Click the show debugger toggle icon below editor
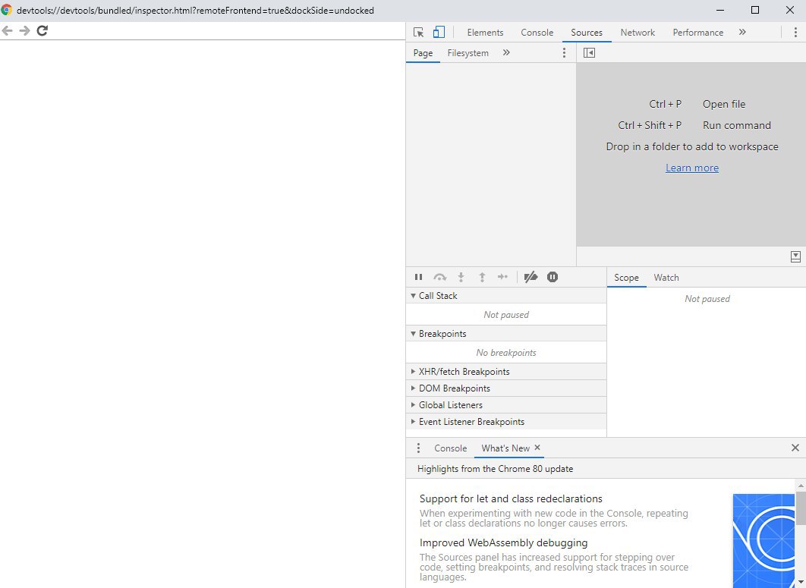 tap(795, 256)
